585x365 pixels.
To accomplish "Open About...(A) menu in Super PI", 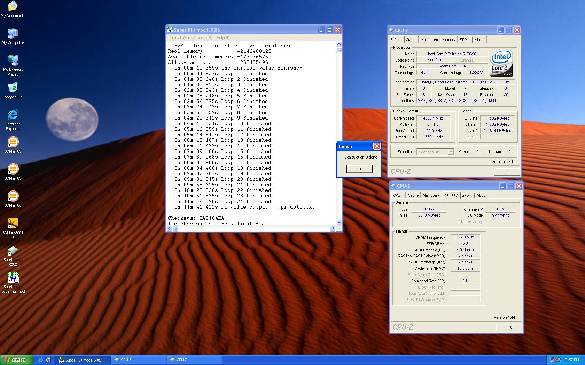I will (203, 38).
